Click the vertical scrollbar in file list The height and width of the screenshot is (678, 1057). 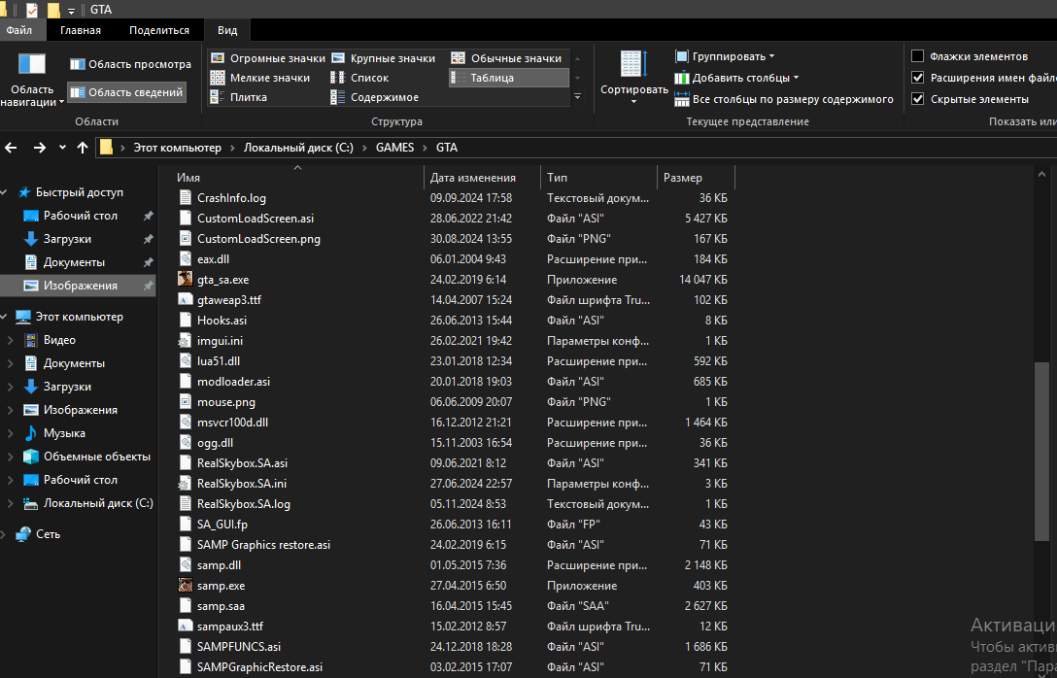[x=1041, y=451]
